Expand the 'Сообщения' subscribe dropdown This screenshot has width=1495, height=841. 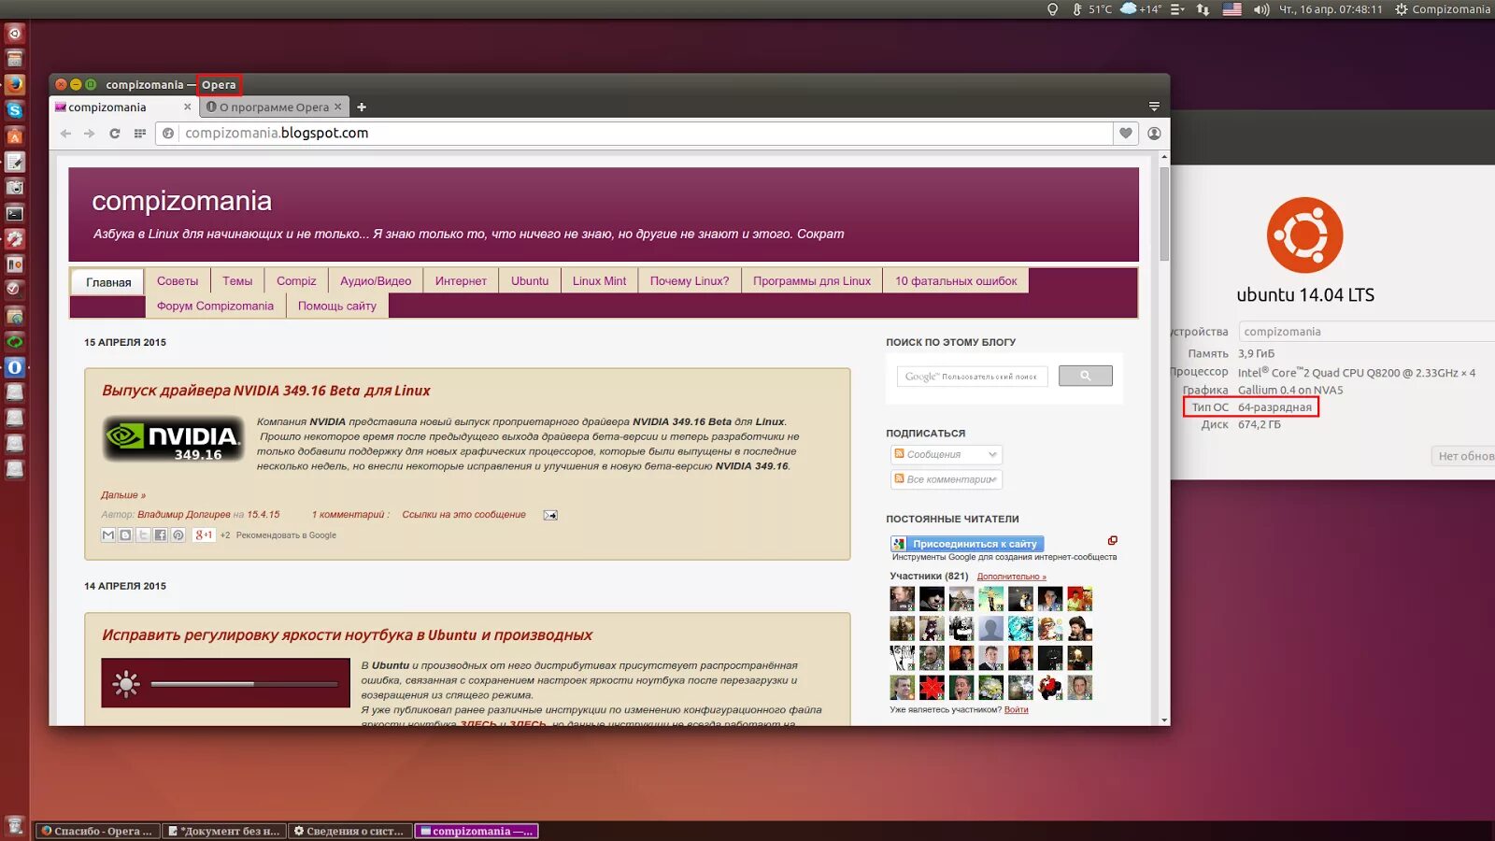click(x=947, y=454)
